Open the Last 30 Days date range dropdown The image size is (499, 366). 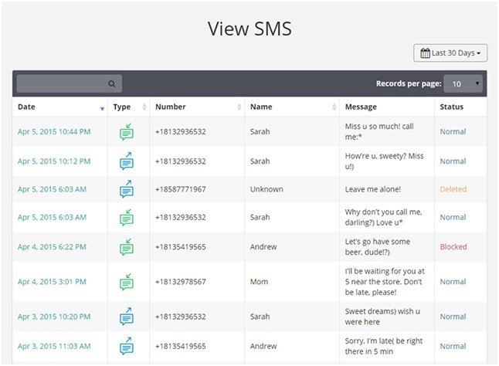point(450,53)
